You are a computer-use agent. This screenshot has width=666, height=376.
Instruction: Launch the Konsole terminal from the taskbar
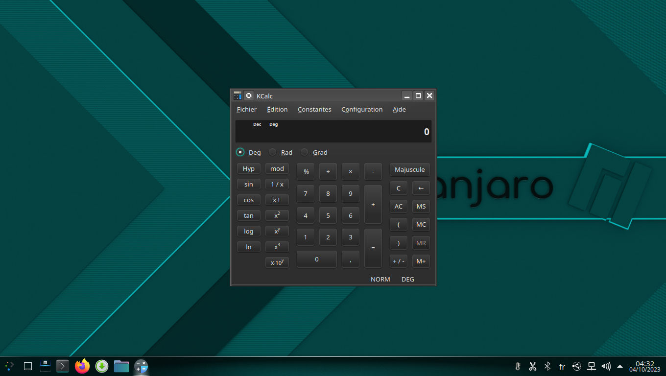(x=63, y=366)
